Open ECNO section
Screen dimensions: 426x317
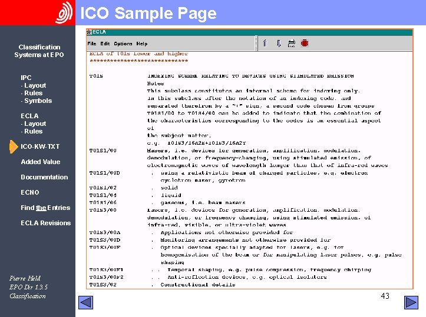point(30,192)
